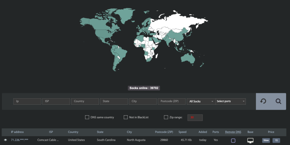
Task: Enable DNS same country checkbox
Action: pos(87,117)
